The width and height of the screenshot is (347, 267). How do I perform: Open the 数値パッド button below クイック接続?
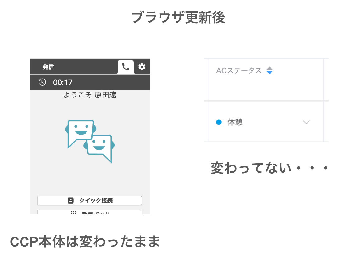tap(90, 212)
